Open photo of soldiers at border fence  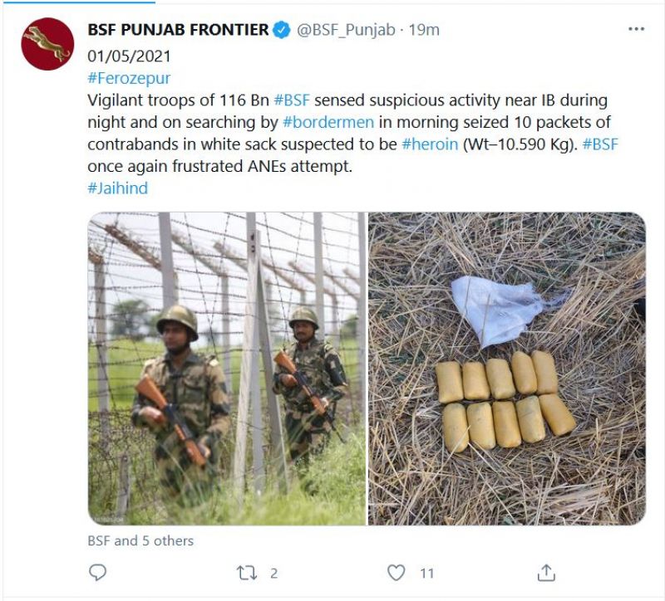point(226,369)
